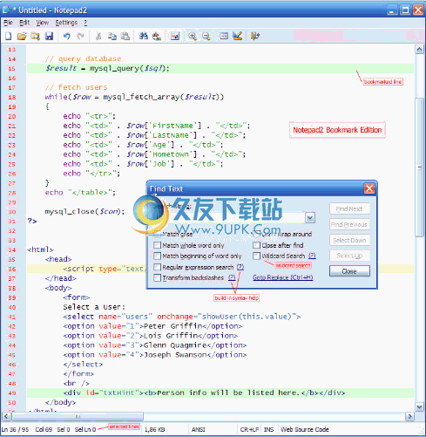Click the Browse files toolbar icon
The height and width of the screenshot is (437, 426).
click(x=36, y=36)
